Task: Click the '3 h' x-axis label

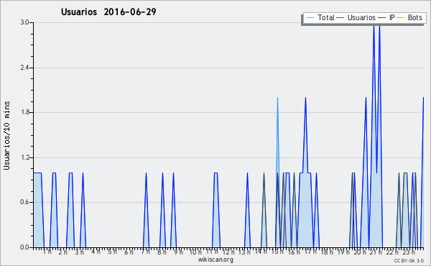Action: click(x=80, y=252)
